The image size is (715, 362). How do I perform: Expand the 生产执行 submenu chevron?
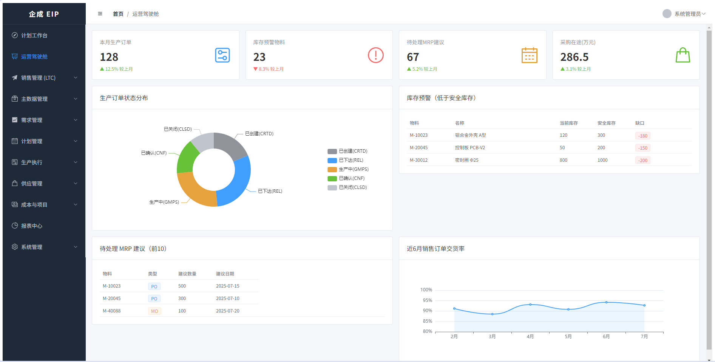pyautogui.click(x=76, y=162)
